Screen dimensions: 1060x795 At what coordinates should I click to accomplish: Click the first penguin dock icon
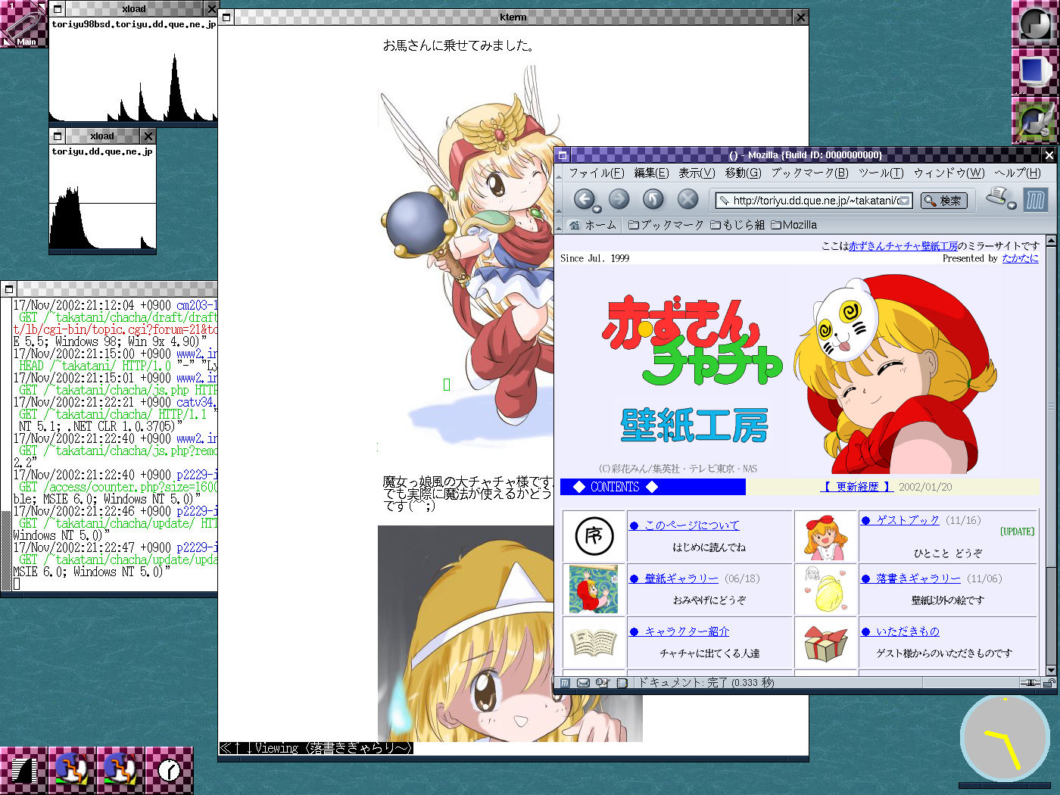tap(73, 771)
